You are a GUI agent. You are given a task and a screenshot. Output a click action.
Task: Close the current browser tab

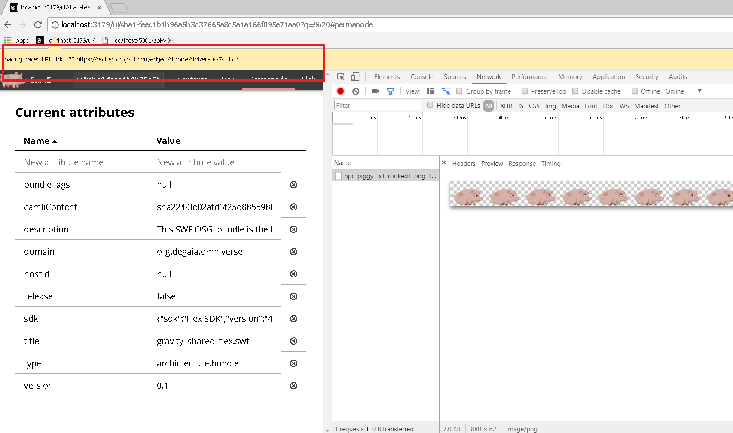point(99,8)
